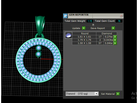Close the Gem Reporter panel
This screenshot has width=138, height=103.
(121, 16)
